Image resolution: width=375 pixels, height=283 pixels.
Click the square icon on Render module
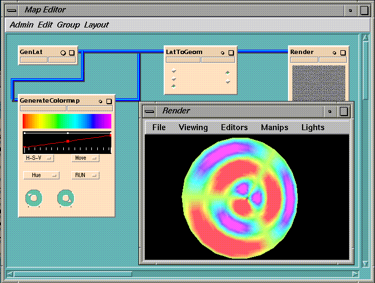pyautogui.click(x=343, y=52)
